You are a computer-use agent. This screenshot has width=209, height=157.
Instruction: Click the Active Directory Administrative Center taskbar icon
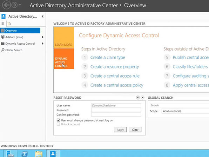point(53,153)
